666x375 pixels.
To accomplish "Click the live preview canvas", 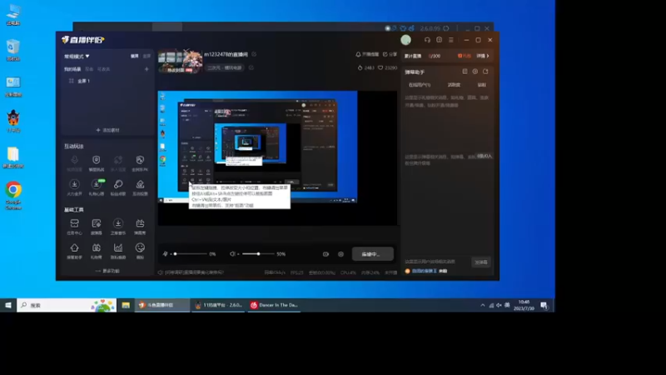I will click(x=277, y=157).
